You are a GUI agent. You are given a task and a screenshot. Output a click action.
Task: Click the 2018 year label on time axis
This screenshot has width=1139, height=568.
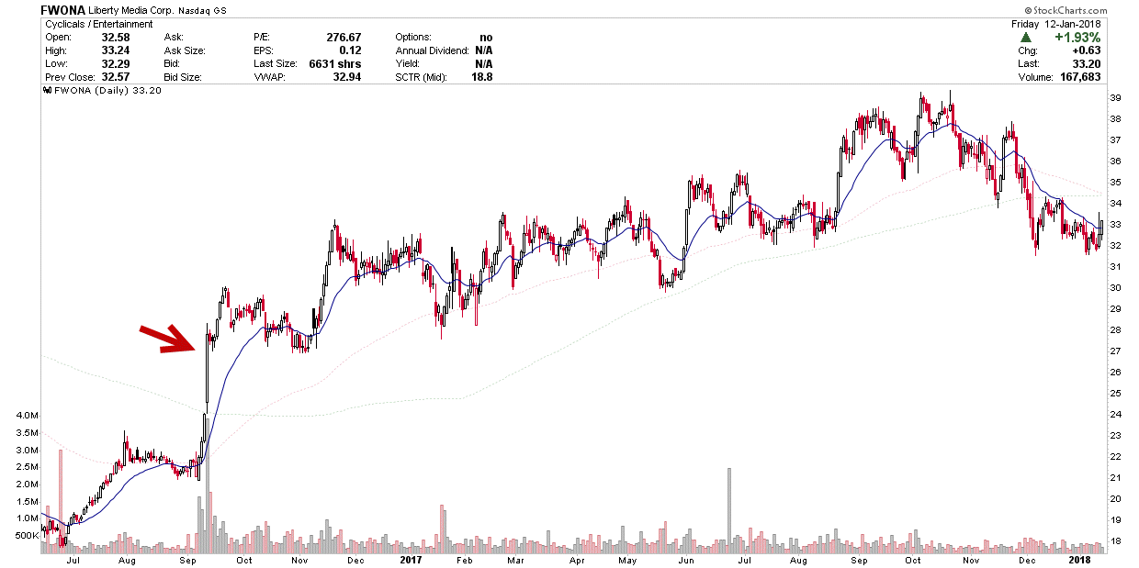(1081, 559)
